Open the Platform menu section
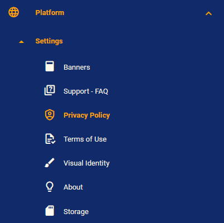This screenshot has width=224, height=223. (x=50, y=13)
